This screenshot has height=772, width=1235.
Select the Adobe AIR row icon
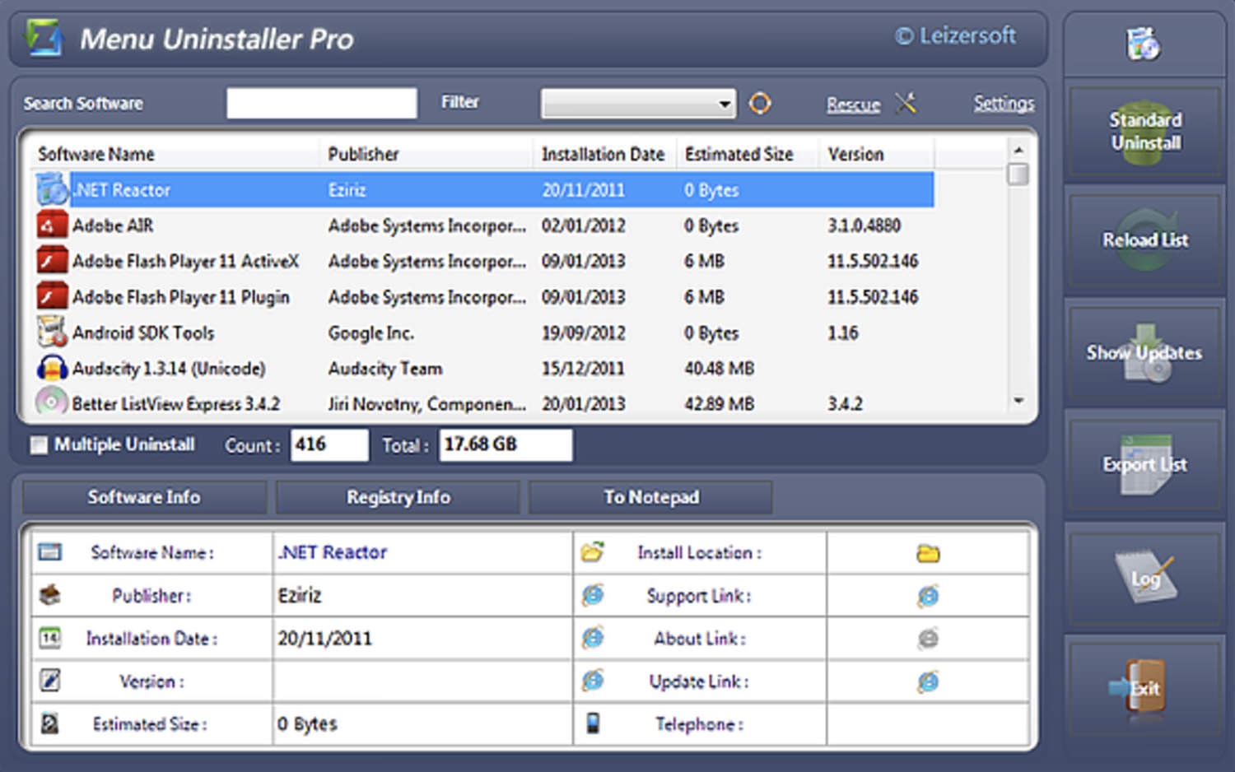(52, 225)
